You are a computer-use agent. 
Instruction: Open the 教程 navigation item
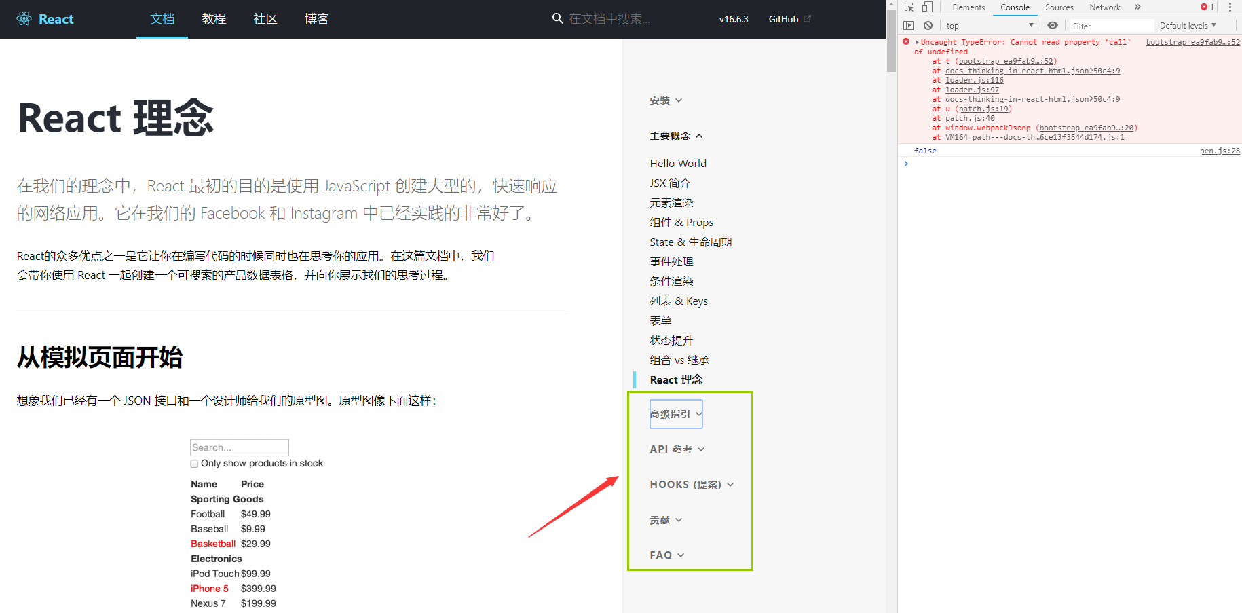[214, 19]
